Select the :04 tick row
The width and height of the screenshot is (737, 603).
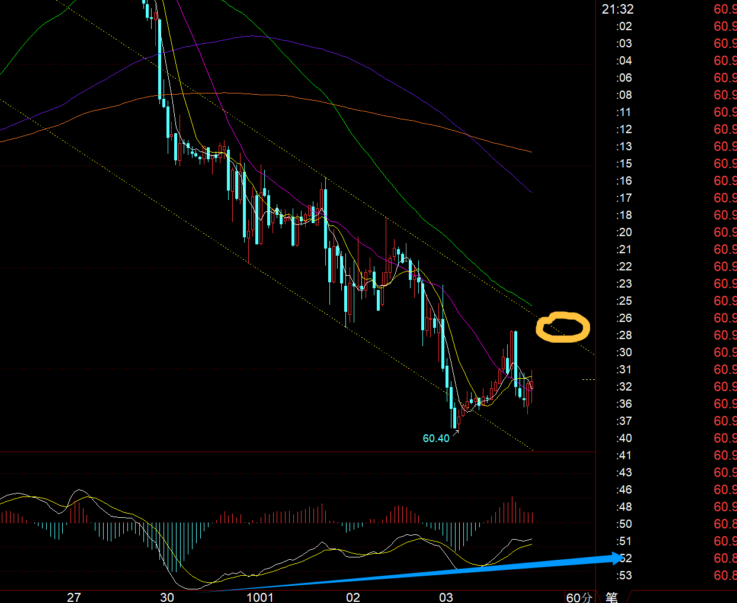coord(666,60)
